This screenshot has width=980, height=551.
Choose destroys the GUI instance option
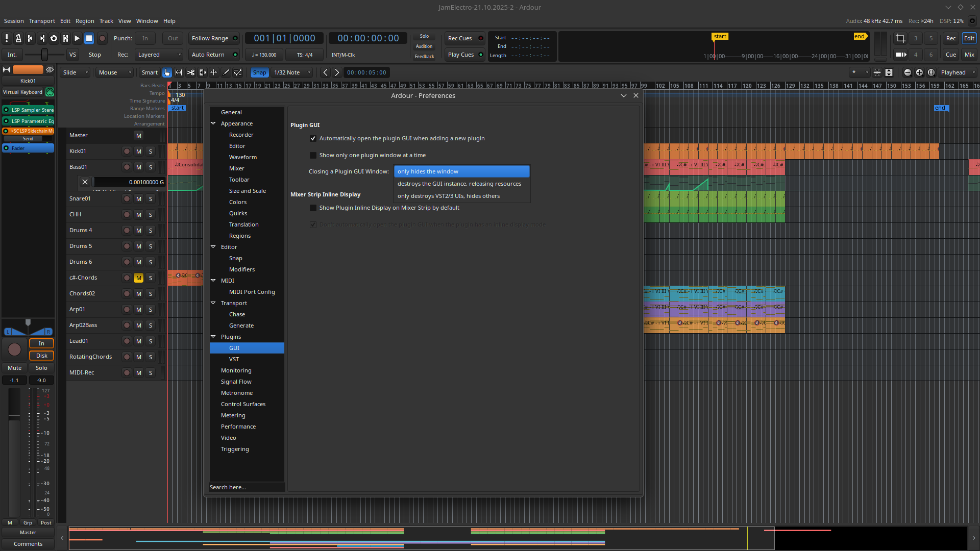[x=459, y=184]
